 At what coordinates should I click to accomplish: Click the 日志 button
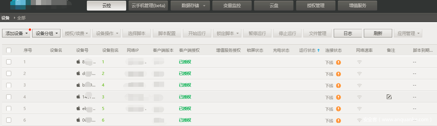pyautogui.click(x=348, y=33)
